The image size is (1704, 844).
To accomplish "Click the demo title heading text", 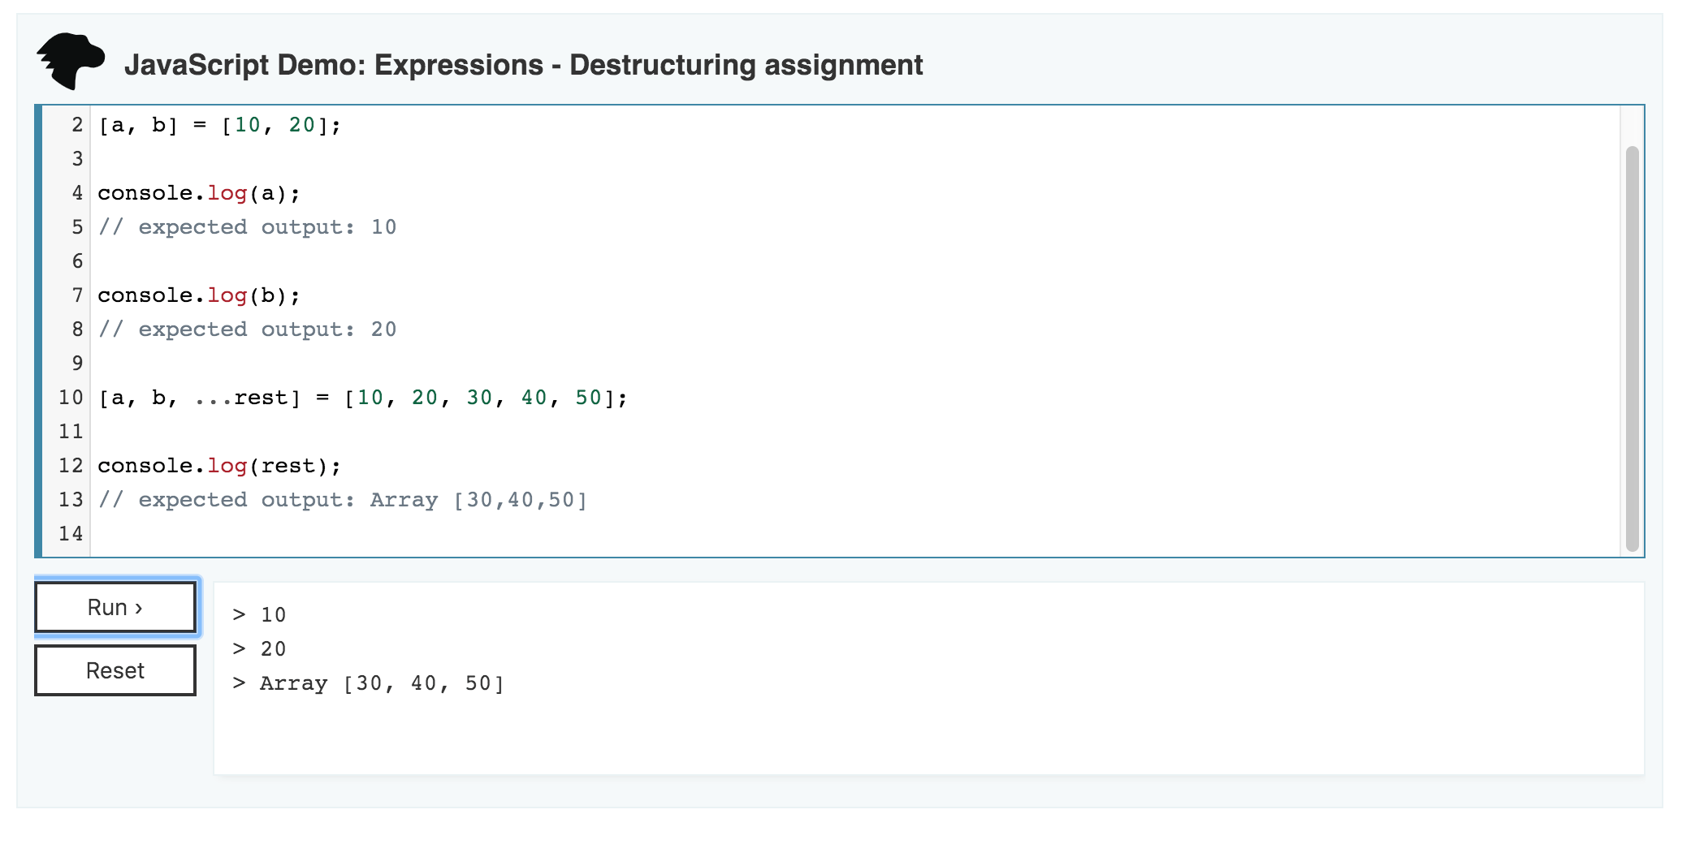I will tap(523, 65).
